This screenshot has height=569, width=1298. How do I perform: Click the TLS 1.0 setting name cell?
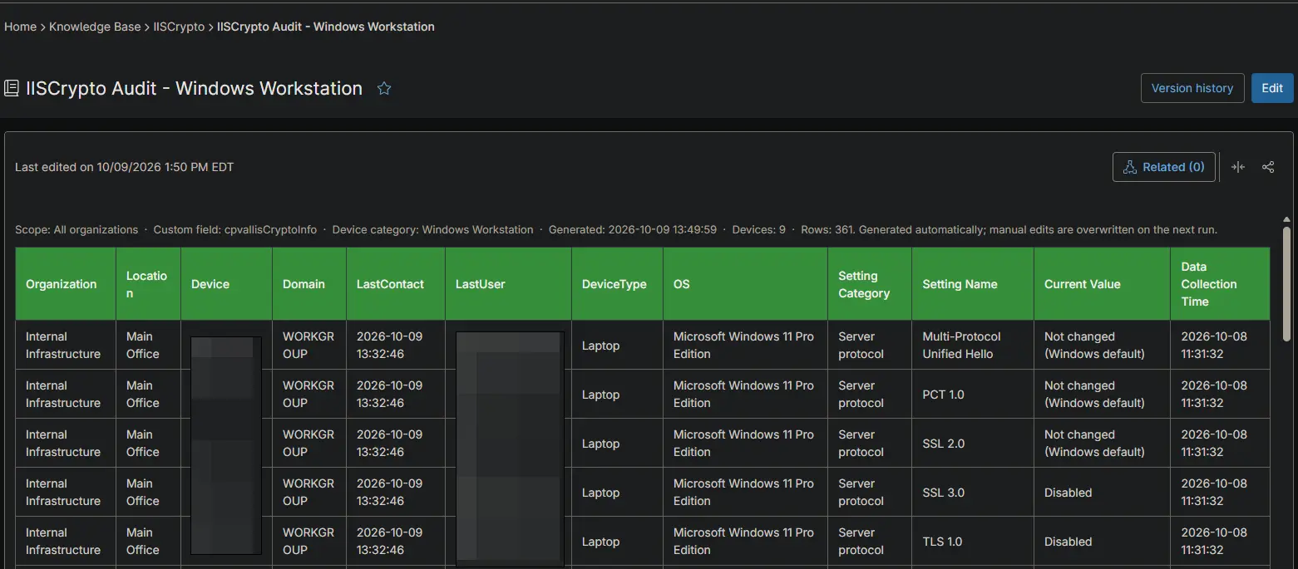[x=973, y=542]
